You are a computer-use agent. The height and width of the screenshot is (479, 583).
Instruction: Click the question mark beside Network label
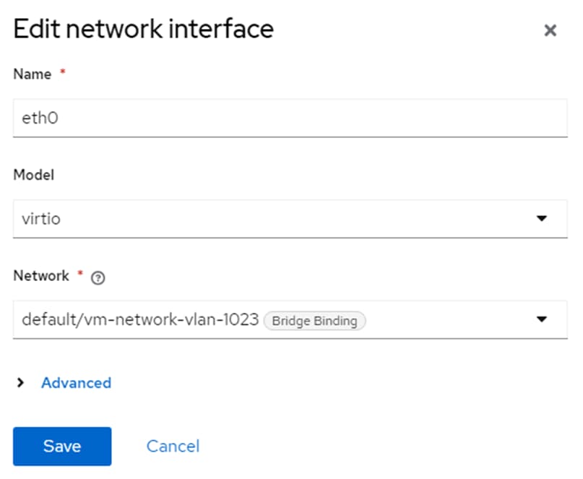[x=98, y=277]
